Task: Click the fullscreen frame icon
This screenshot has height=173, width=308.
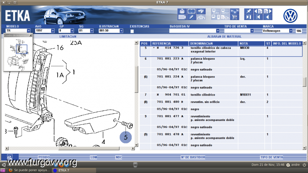Action: point(191,11)
